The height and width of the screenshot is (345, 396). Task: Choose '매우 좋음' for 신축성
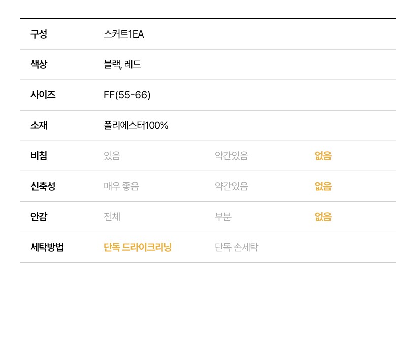point(121,186)
